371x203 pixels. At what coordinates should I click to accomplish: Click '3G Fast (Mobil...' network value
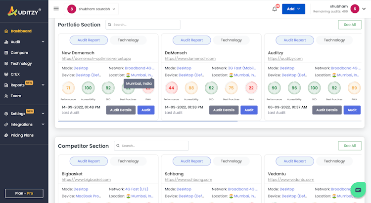tap(242, 68)
